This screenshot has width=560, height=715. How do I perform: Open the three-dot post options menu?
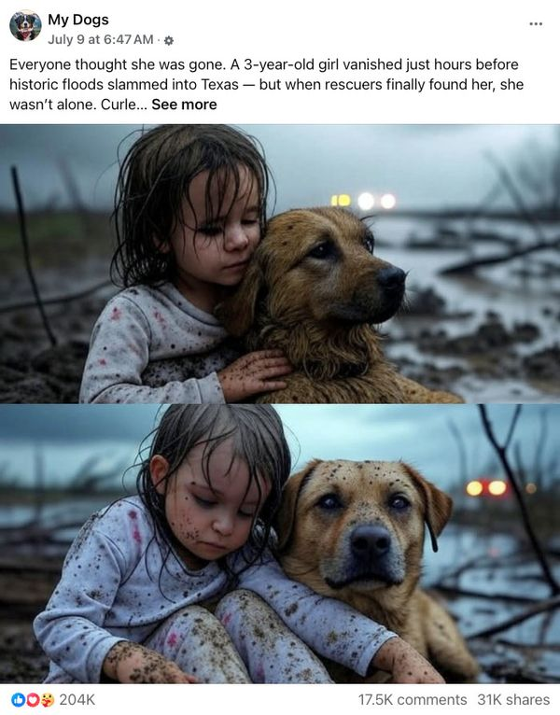tap(536, 23)
